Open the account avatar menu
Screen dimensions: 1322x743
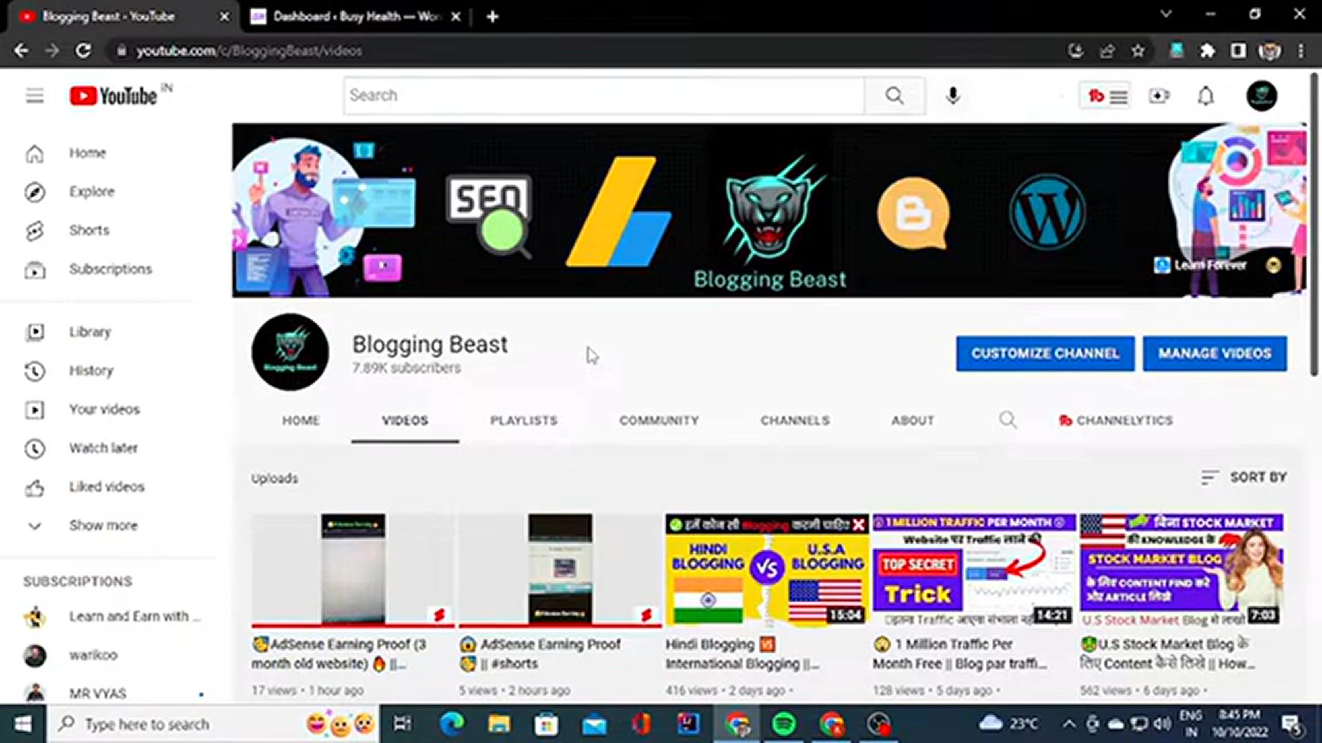pyautogui.click(x=1261, y=96)
